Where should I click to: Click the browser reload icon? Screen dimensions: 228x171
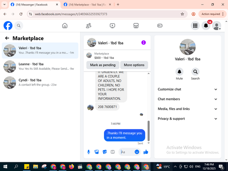(21, 14)
